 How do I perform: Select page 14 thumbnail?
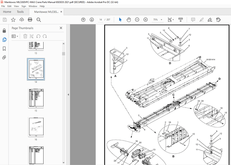click(36, 69)
